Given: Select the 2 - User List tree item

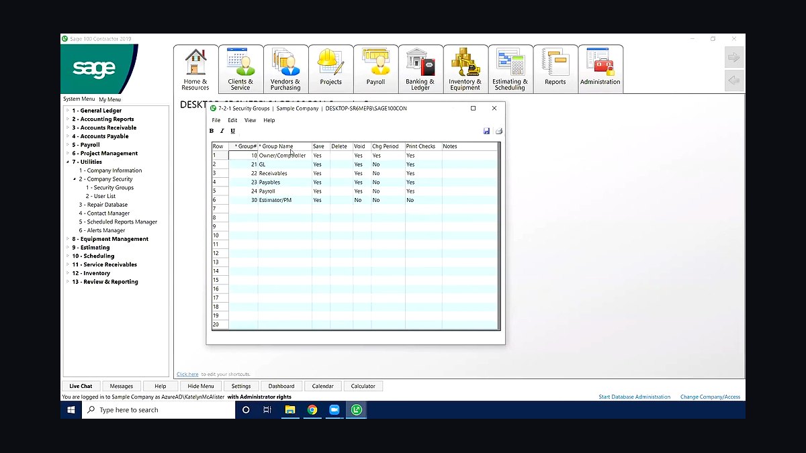Looking at the screenshot, I should pos(101,197).
